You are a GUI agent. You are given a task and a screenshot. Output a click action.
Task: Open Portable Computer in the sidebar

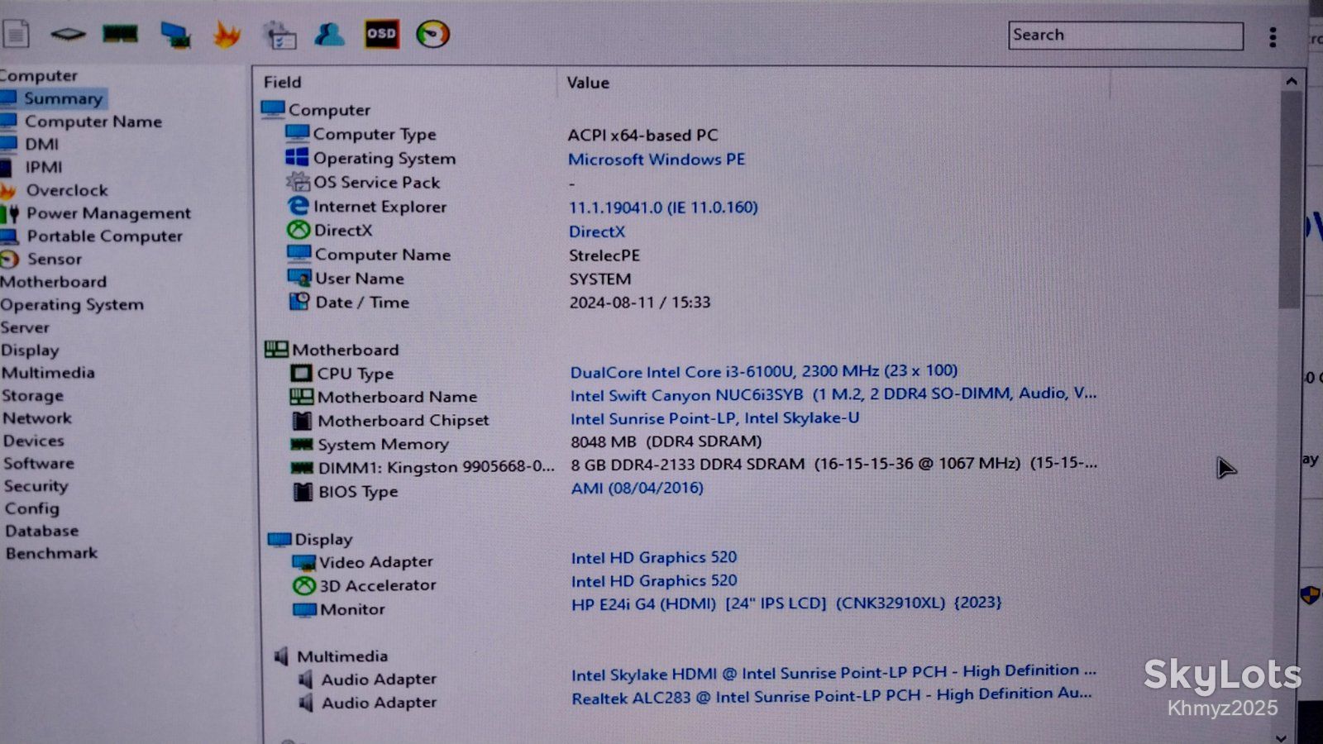pyautogui.click(x=104, y=236)
